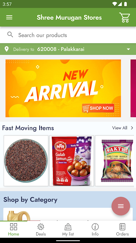Change delivery area 620008 - Palakkarai

[x=61, y=49]
